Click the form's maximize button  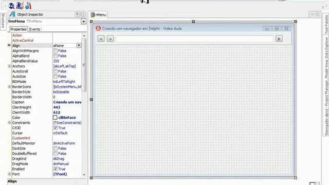(277, 29)
